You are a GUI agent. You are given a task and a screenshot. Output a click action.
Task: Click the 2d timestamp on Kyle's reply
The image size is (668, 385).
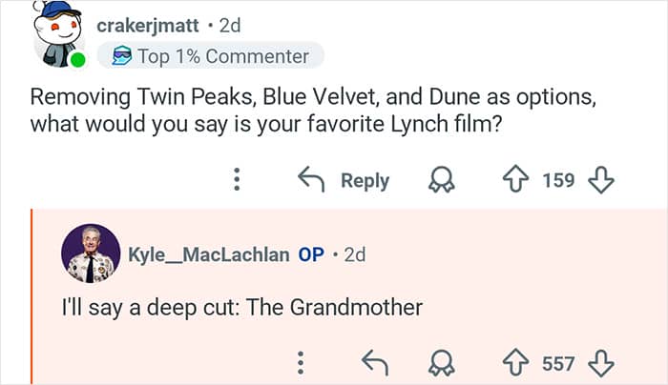pos(353,255)
